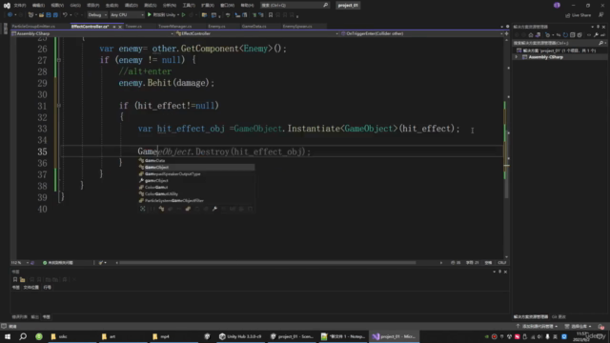The image size is (610, 343).
Task: Click the new folder icon in bookmarks panel
Action: [23, 279]
